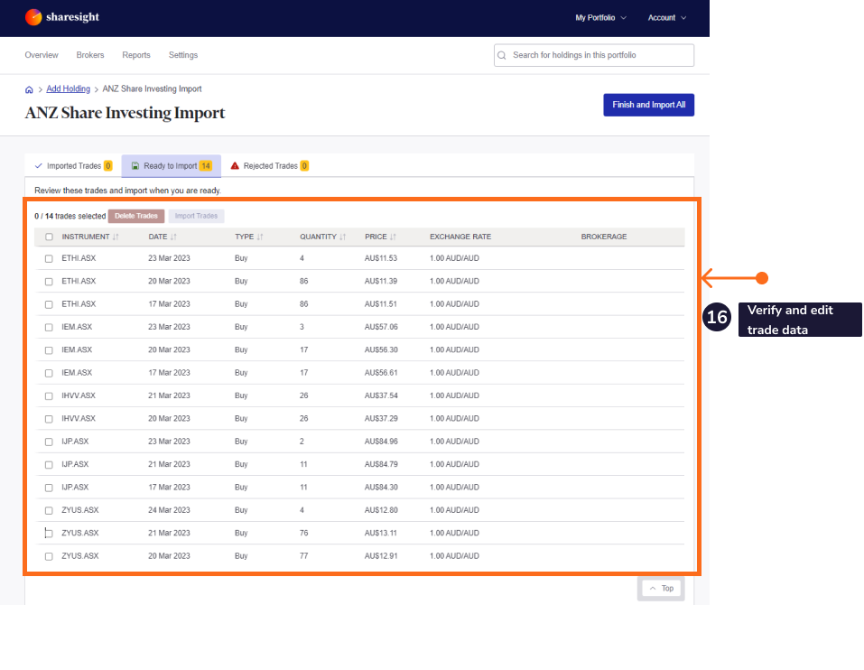864x670 pixels.
Task: Switch to the Ready to Import tab
Action: pos(172,166)
